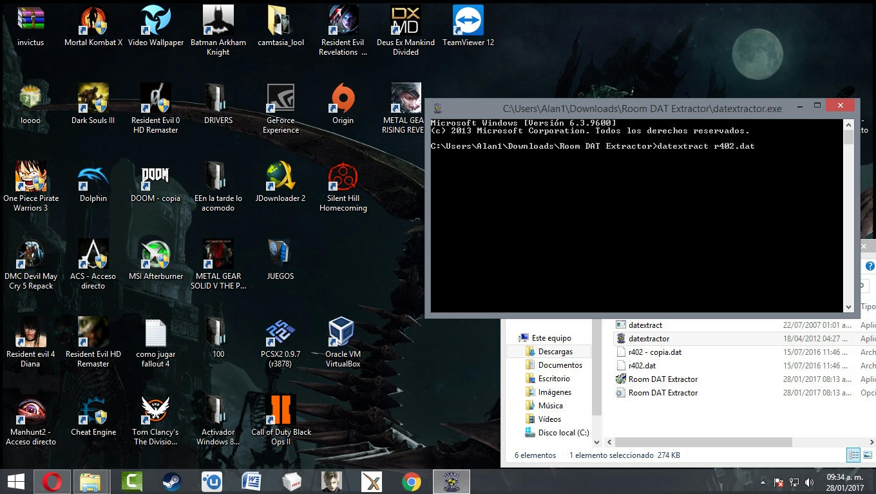This screenshot has width=876, height=494.
Task: Select the DOOM - copia shortcut
Action: tap(156, 182)
